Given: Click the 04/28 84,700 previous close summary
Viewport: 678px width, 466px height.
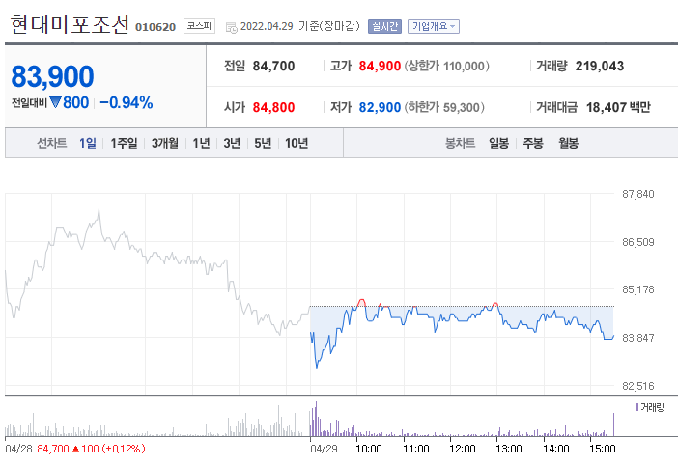Looking at the screenshot, I should (75, 450).
